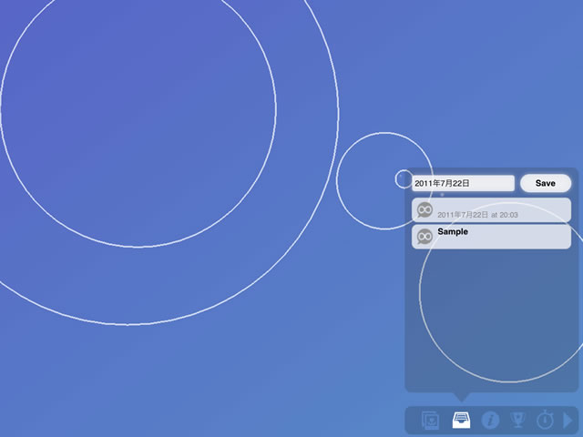The height and width of the screenshot is (437, 583).
Task: Select the Sample entry in the list
Action: pyautogui.click(x=491, y=237)
